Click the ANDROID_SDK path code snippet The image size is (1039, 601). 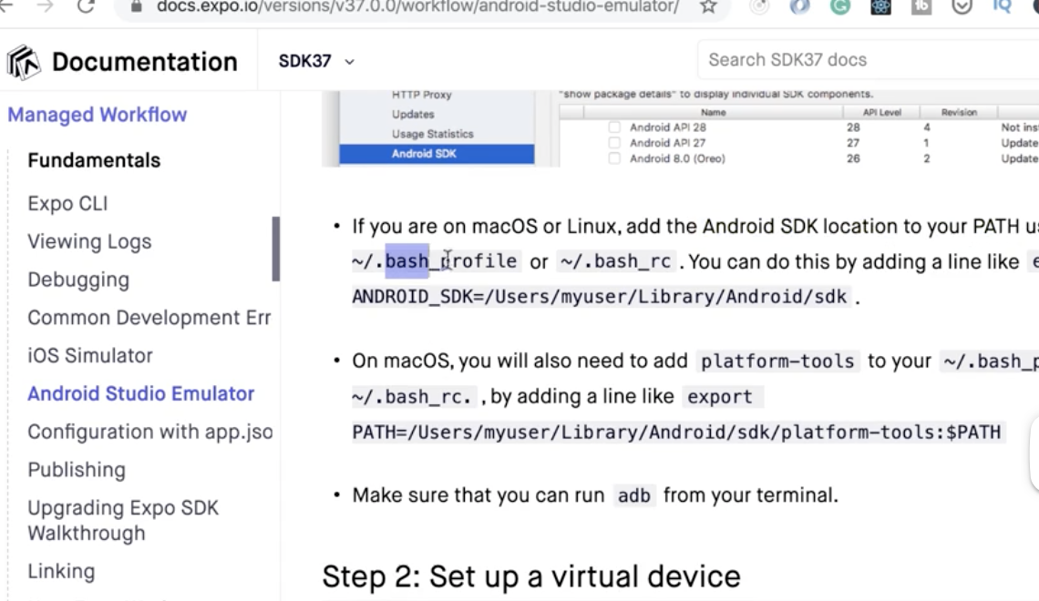(x=600, y=297)
